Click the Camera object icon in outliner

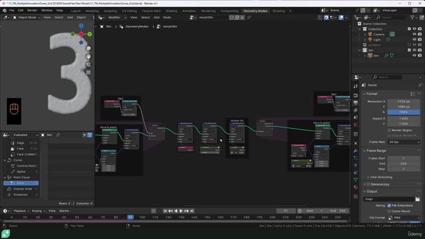pyautogui.click(x=370, y=35)
